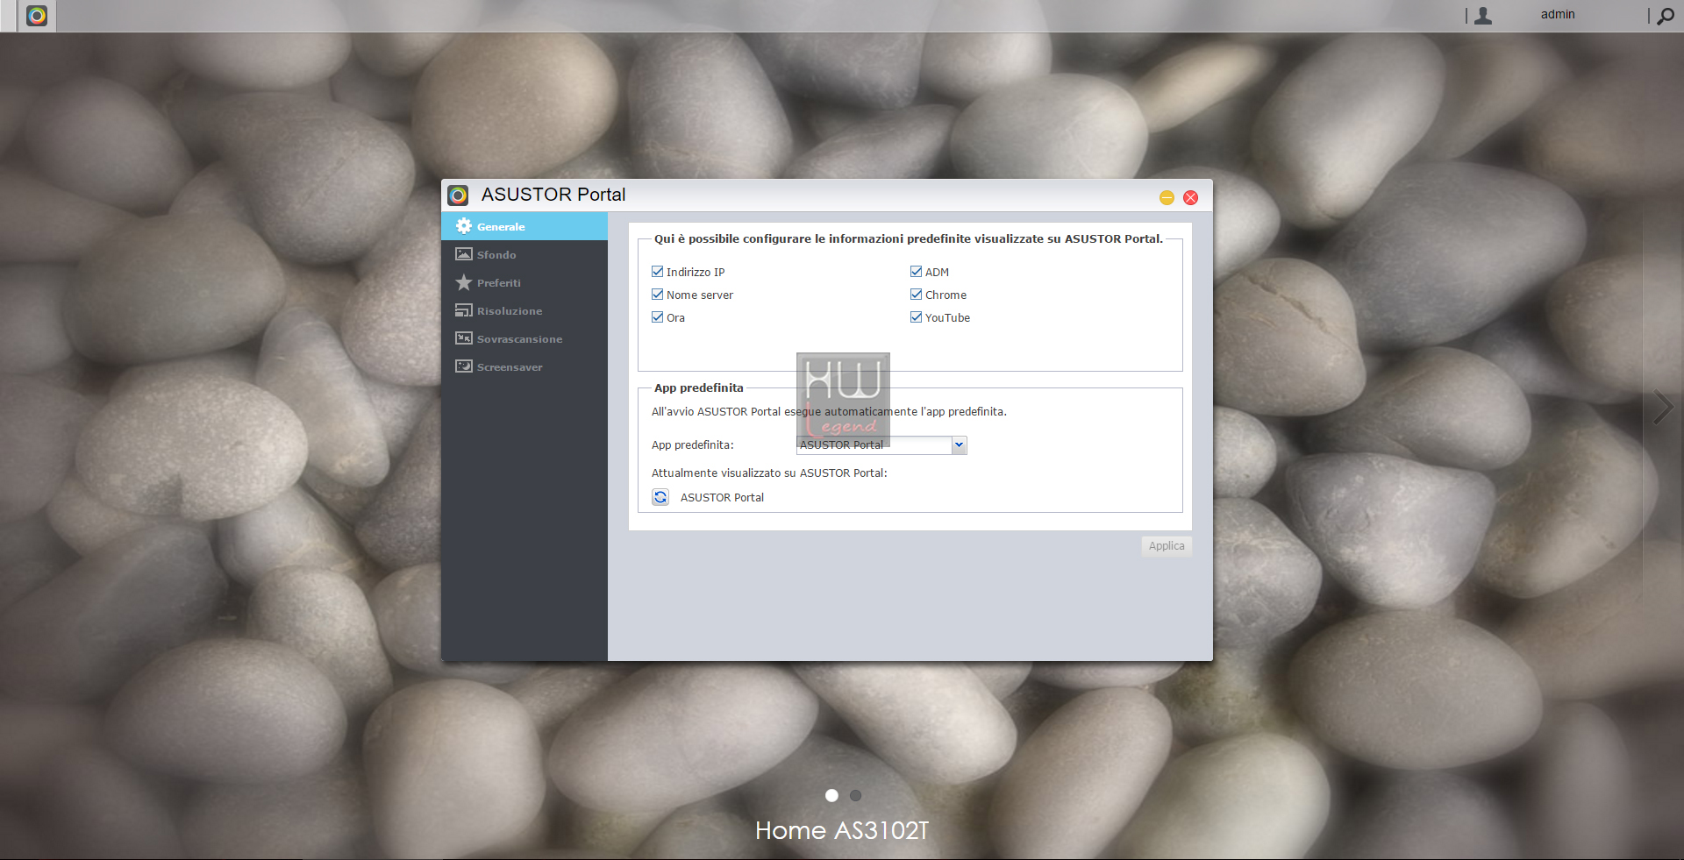Click the admin username label
This screenshot has height=860, width=1684.
pos(1558,15)
